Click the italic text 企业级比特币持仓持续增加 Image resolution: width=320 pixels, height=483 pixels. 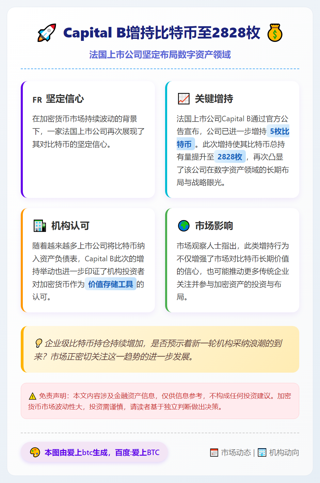click(94, 343)
